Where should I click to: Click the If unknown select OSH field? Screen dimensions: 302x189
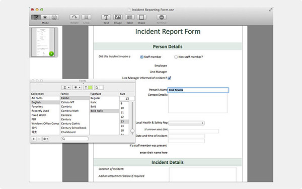coord(194,132)
